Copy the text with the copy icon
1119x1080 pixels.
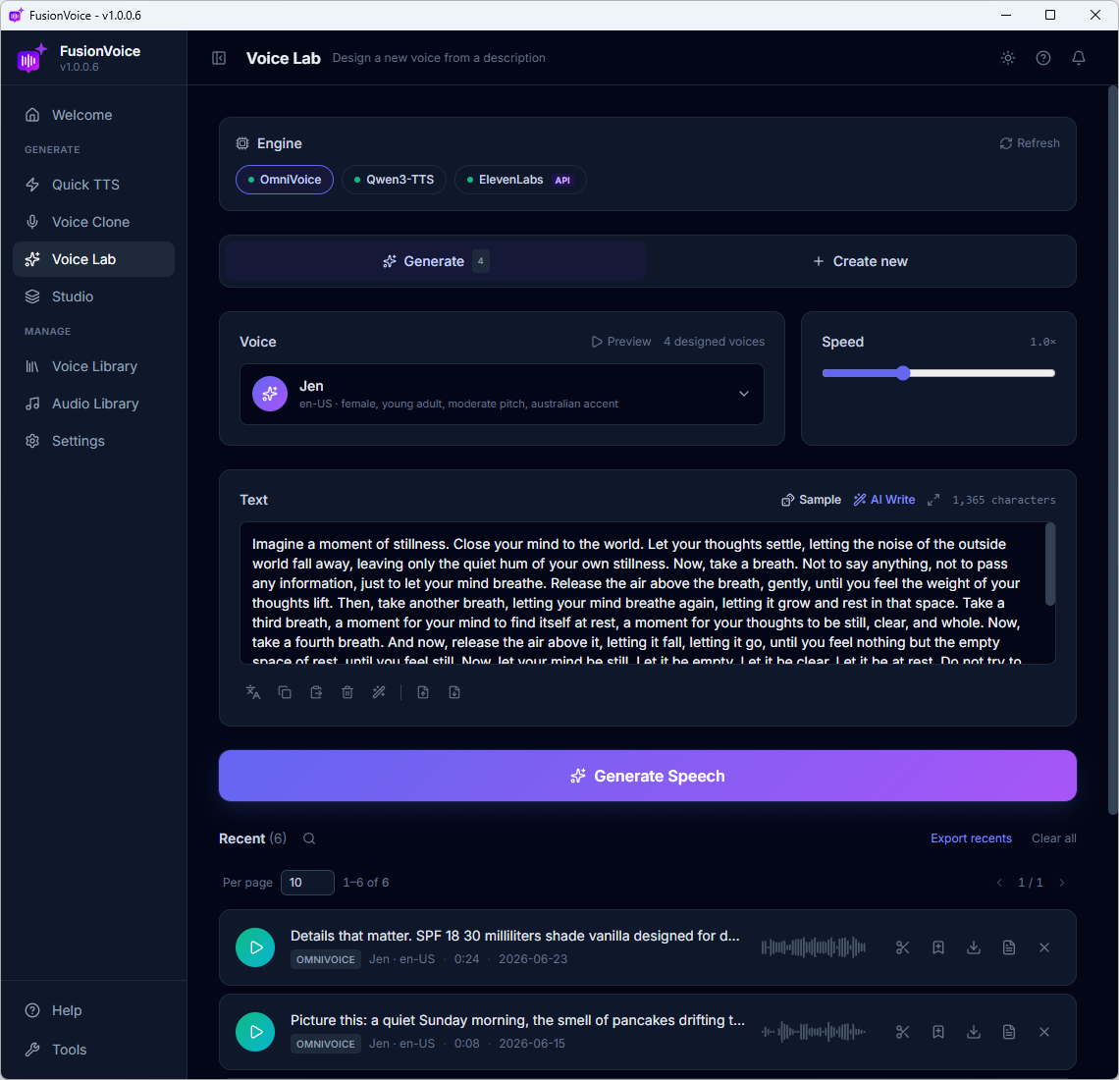[x=285, y=692]
